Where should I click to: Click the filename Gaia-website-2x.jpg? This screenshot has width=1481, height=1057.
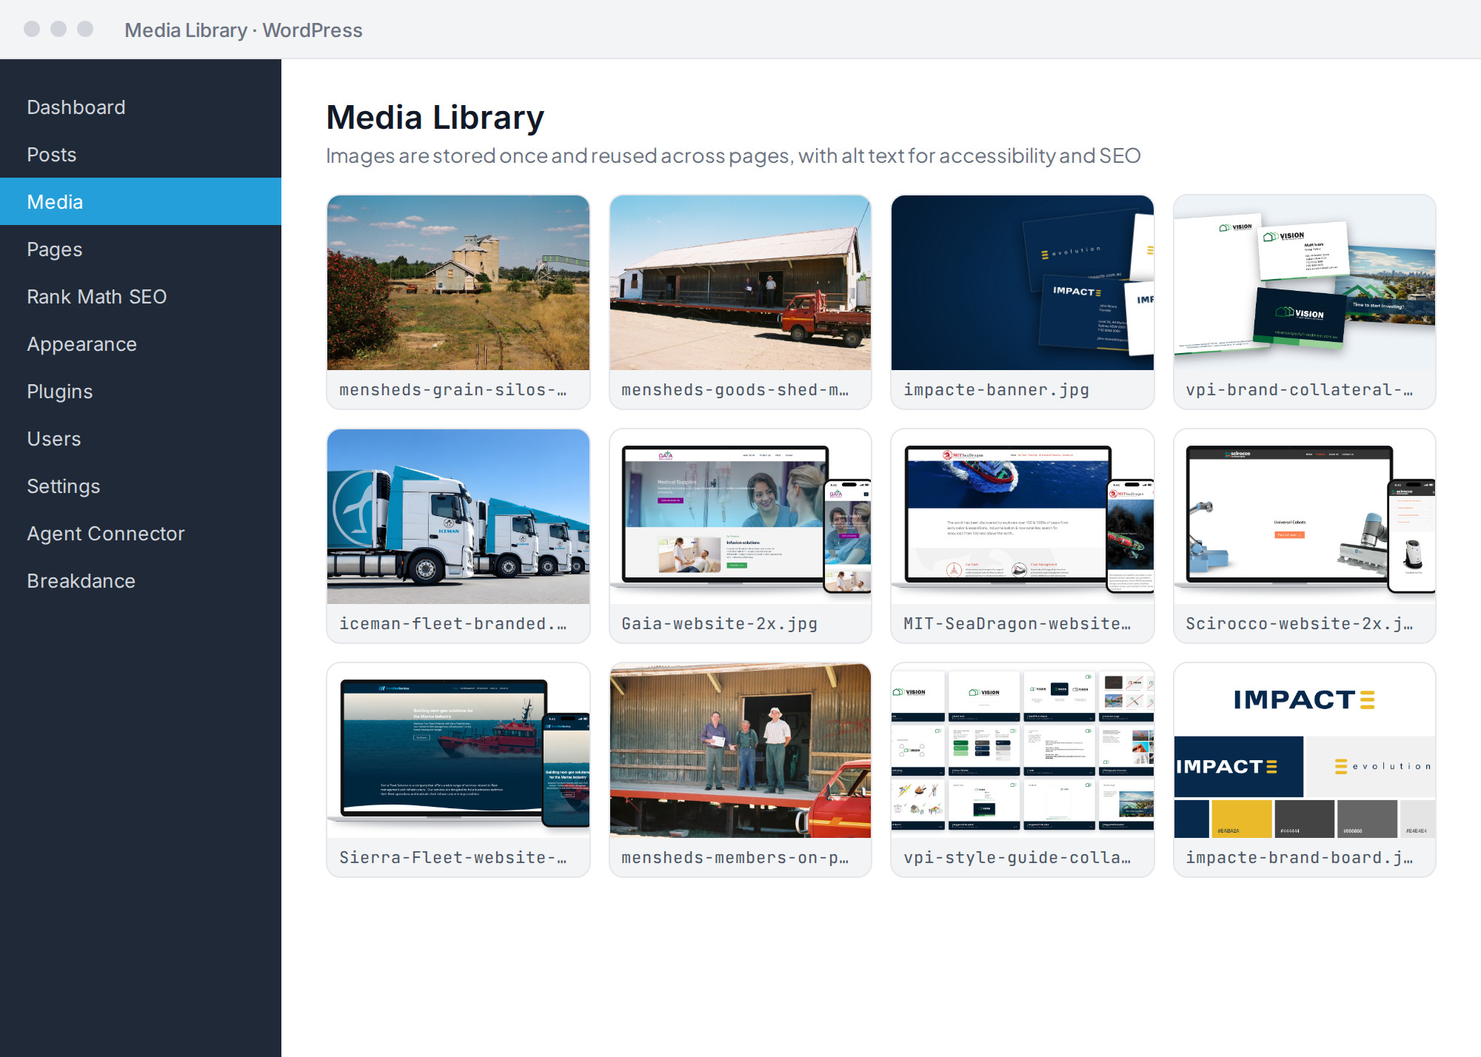(720, 624)
